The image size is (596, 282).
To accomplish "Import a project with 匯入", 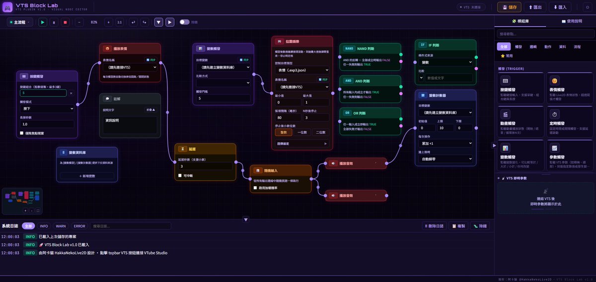I will pyautogui.click(x=560, y=7).
